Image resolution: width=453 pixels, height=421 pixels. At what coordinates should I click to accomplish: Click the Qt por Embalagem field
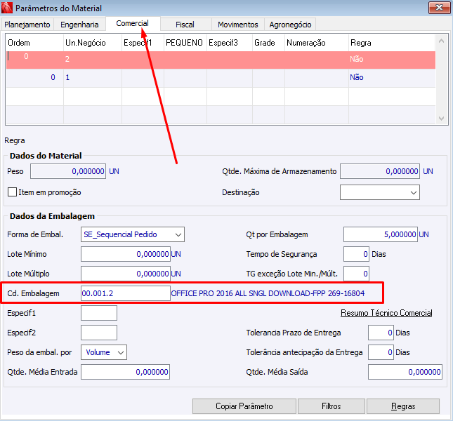point(381,234)
